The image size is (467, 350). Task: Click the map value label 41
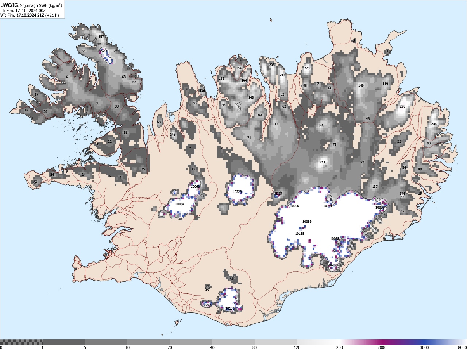[x=232, y=279]
